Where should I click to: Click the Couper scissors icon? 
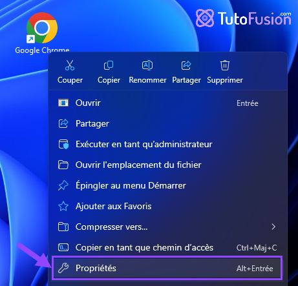click(70, 65)
